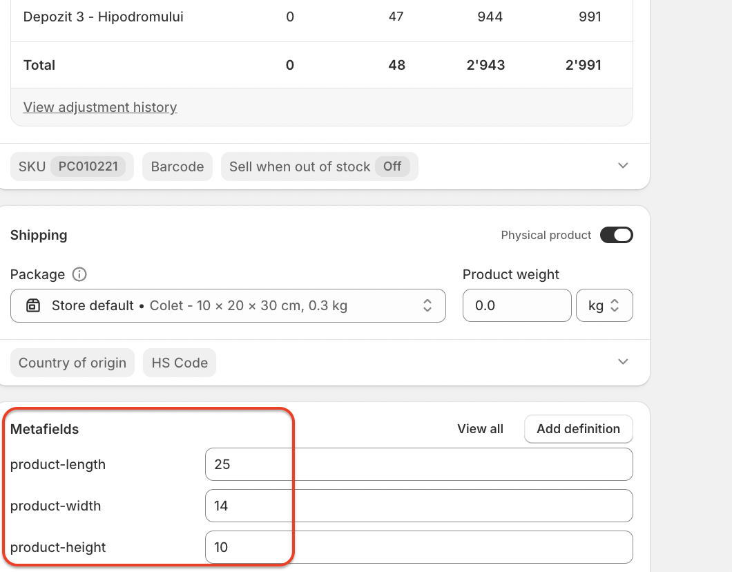Click the Package info icon
Image resolution: width=732 pixels, height=572 pixels.
[79, 274]
